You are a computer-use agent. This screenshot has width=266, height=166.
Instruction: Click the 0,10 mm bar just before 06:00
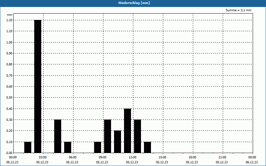68,147
